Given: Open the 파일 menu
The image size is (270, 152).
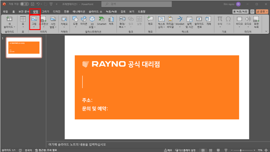Looking at the screenshot, I should tap(5, 12).
